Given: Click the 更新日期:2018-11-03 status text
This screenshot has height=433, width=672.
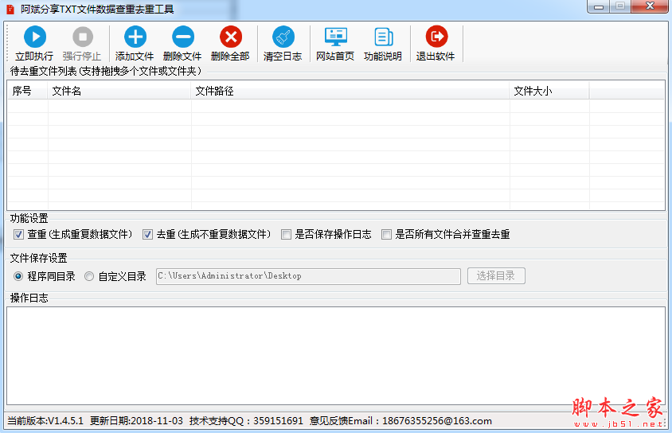Looking at the screenshot, I should click(x=136, y=421).
